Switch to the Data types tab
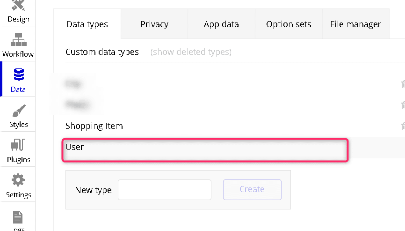The width and height of the screenshot is (405, 231). 87,24
